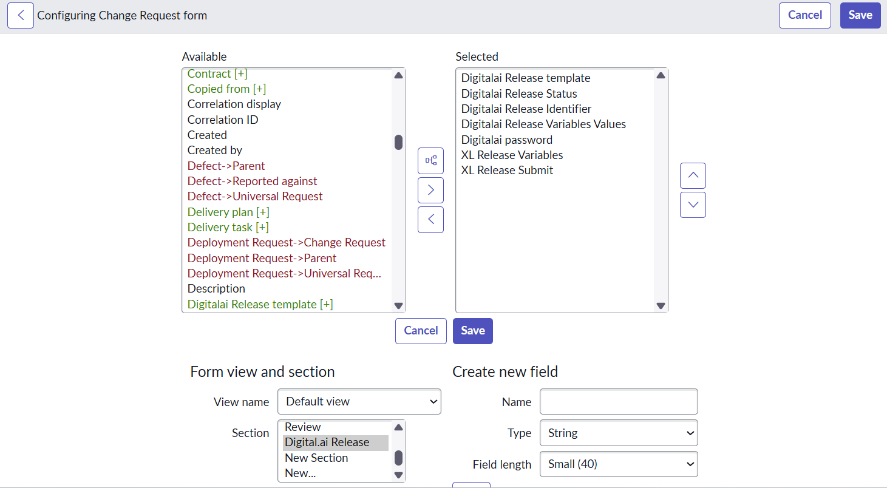Select Created field in Available list
This screenshot has width=887, height=488.
[207, 135]
